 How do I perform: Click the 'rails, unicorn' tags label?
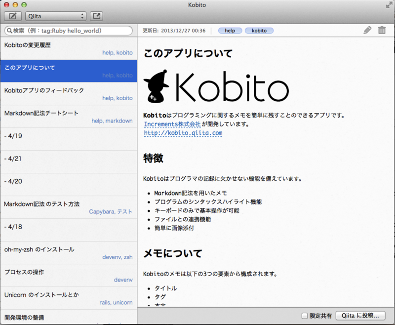click(116, 302)
